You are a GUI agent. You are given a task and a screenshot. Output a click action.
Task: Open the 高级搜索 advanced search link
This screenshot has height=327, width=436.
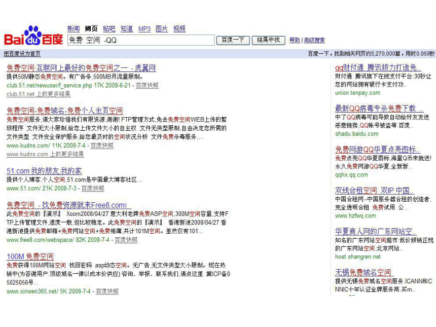point(314,40)
